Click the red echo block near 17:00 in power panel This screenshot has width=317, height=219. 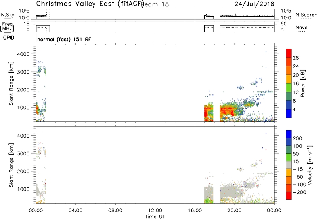point(209,113)
